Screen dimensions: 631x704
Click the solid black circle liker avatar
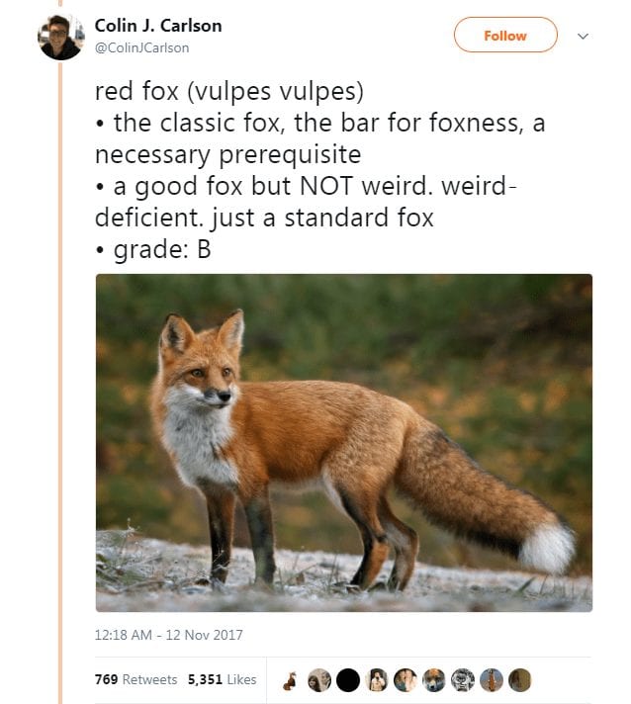pos(348,680)
